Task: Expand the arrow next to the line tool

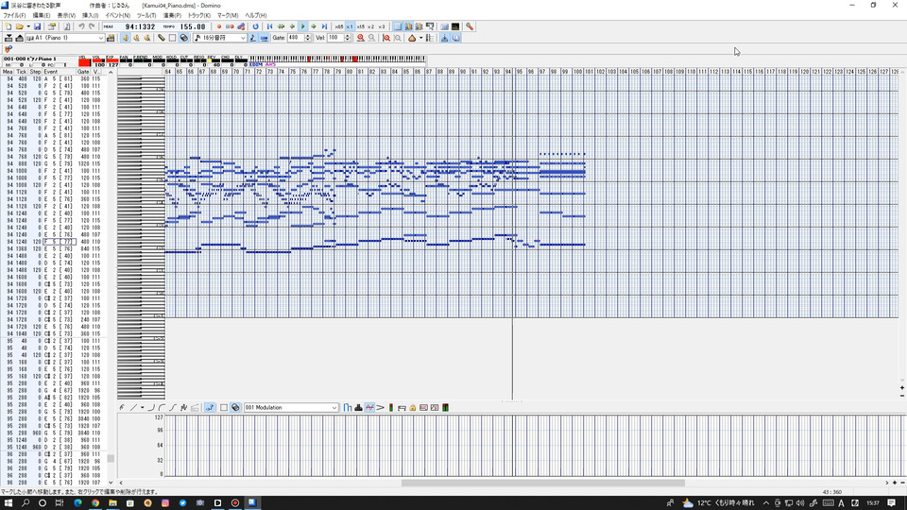Action: coord(143,408)
